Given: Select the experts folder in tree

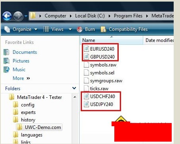Looking at the screenshot, I should [28, 112].
